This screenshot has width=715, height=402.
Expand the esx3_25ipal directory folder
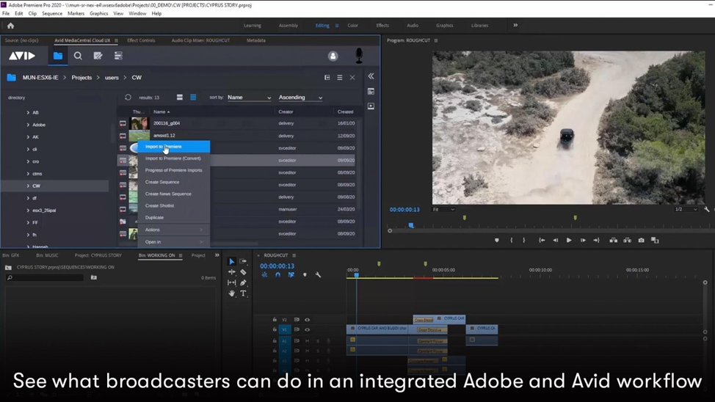point(28,211)
